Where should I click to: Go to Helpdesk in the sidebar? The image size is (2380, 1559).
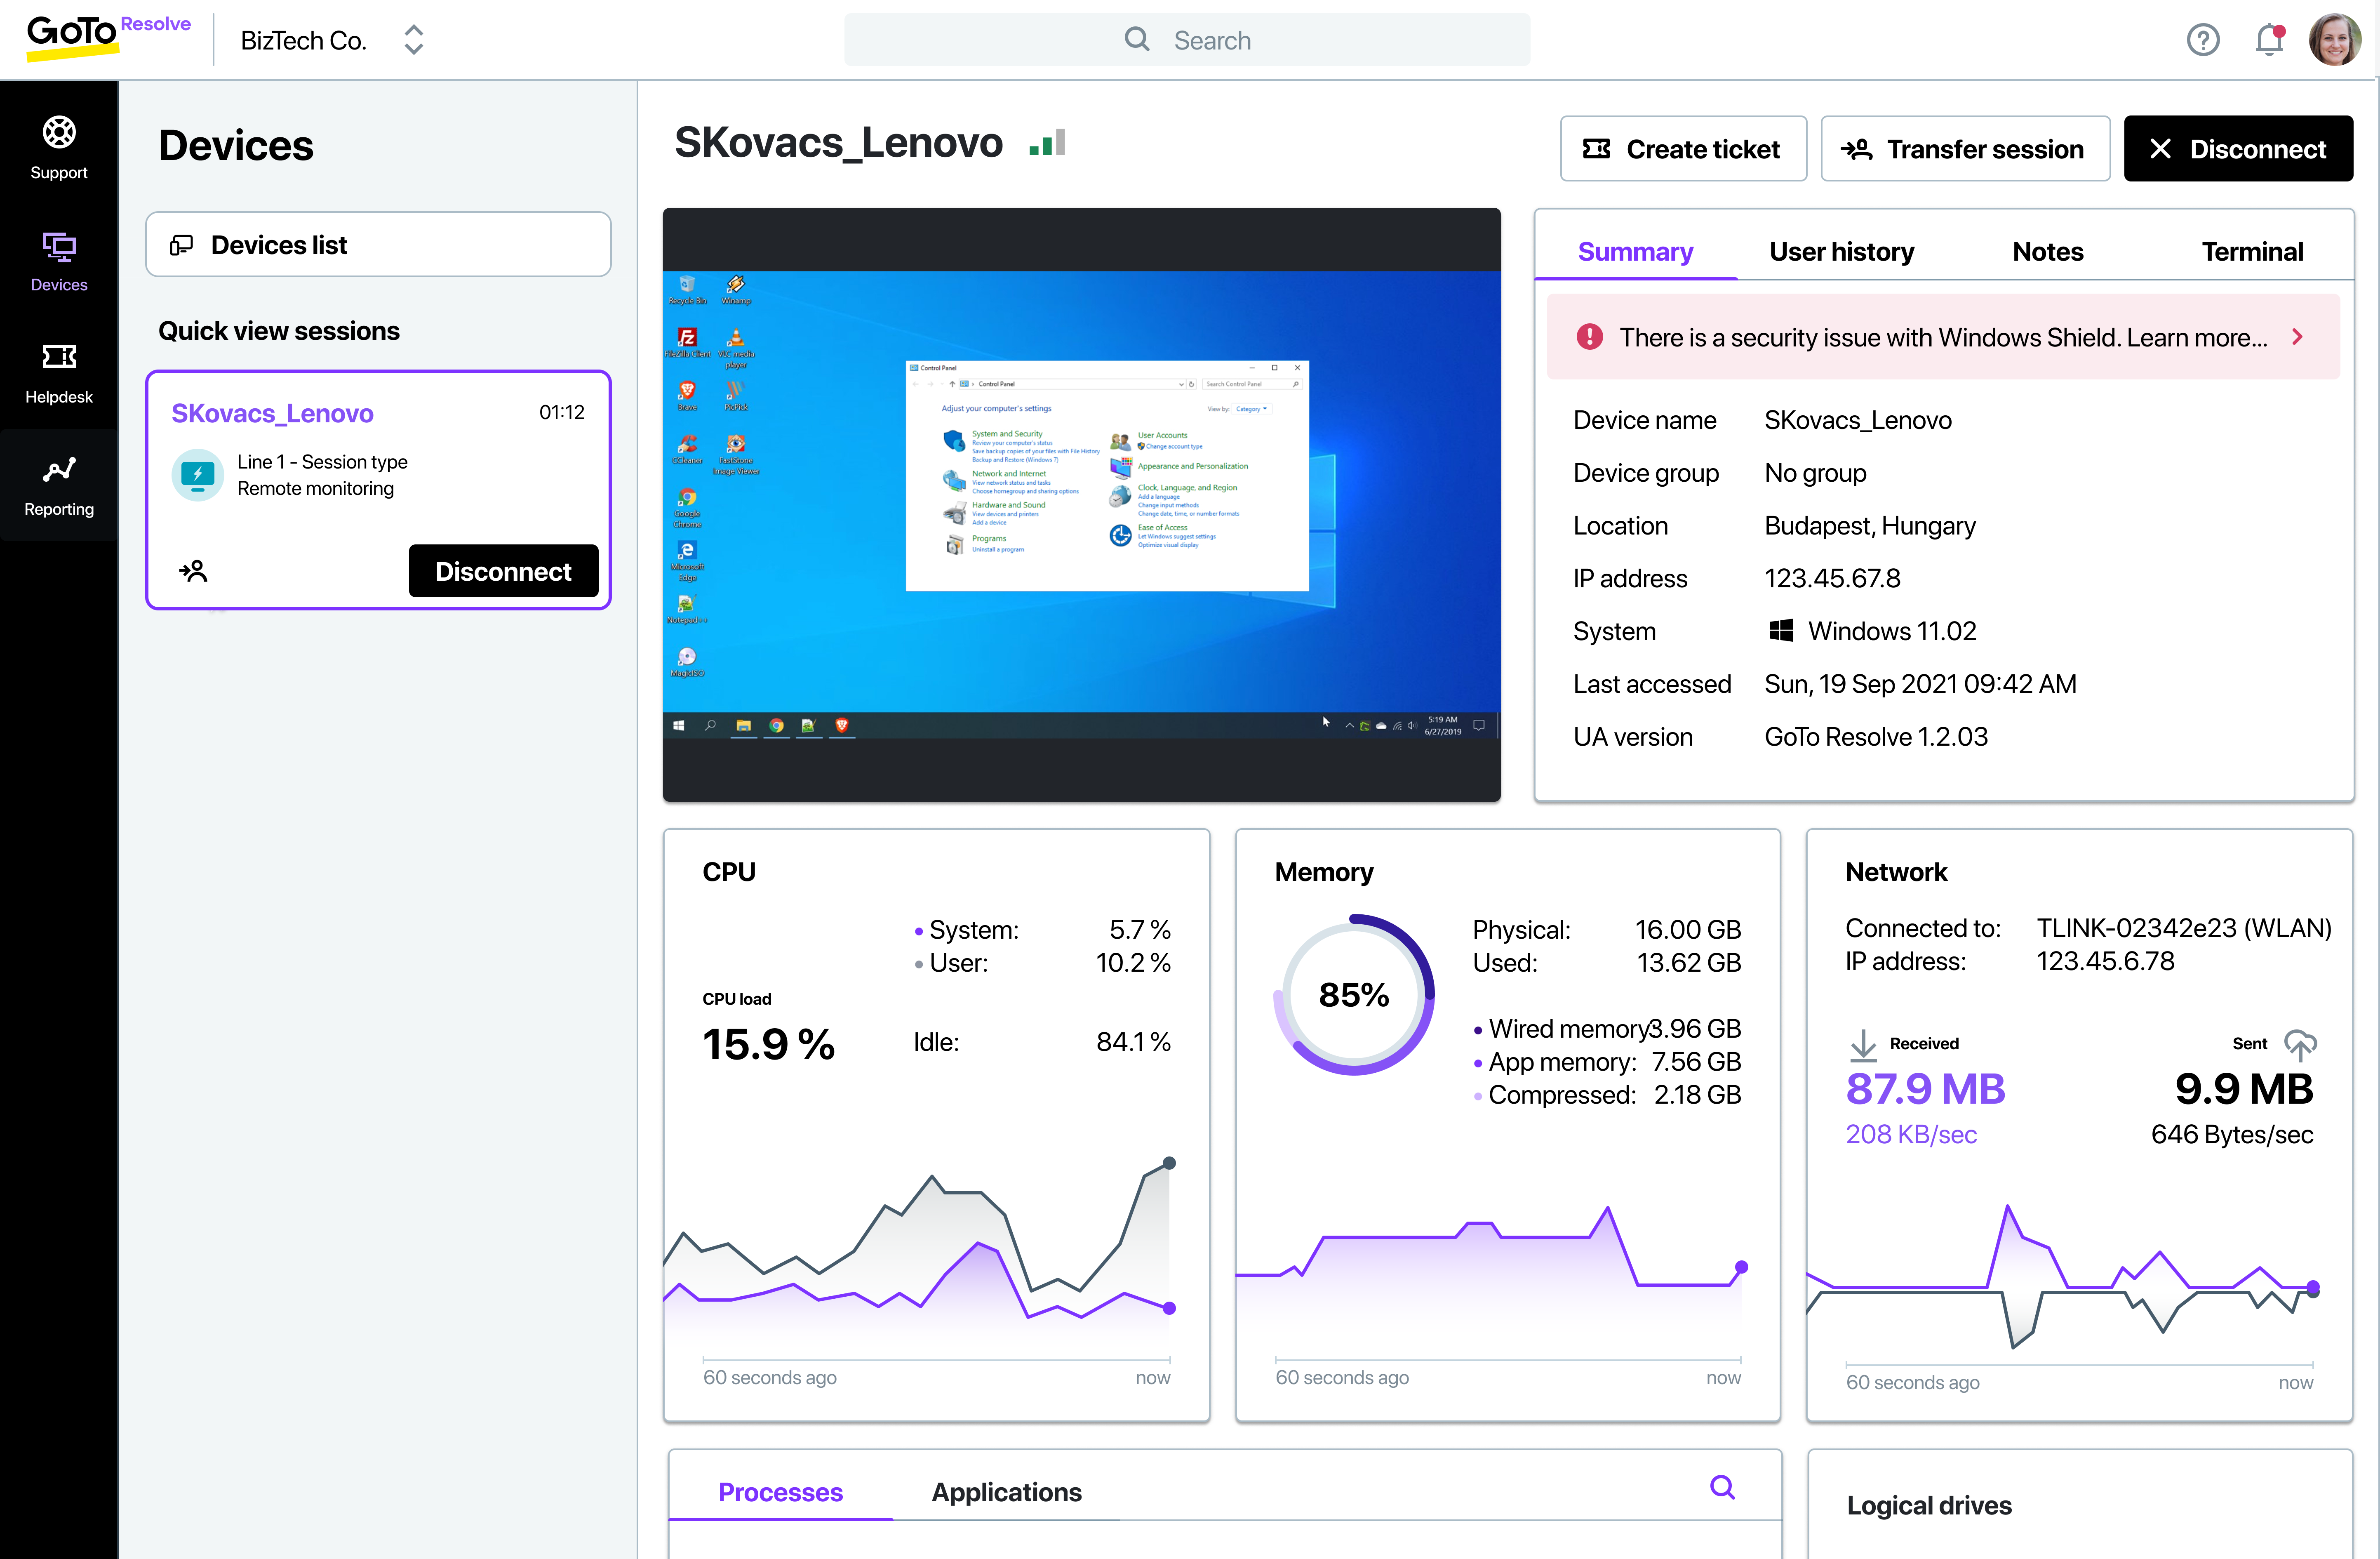pos(59,373)
